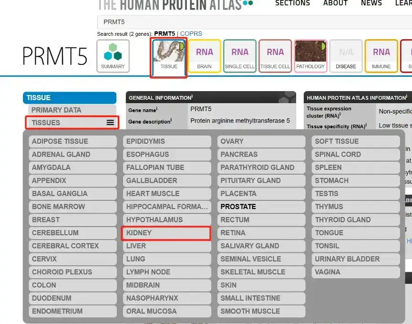This screenshot has width=412, height=324.
Task: Open the Primary Data sidebar item
Action: point(56,110)
